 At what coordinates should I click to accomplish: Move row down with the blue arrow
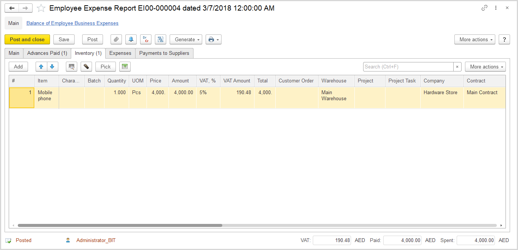52,67
